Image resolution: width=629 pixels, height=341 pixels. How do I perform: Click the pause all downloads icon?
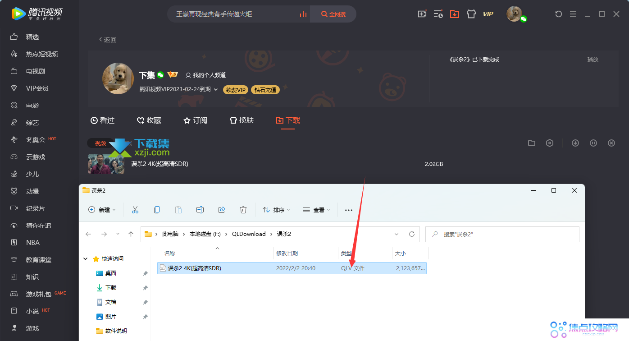(x=593, y=143)
